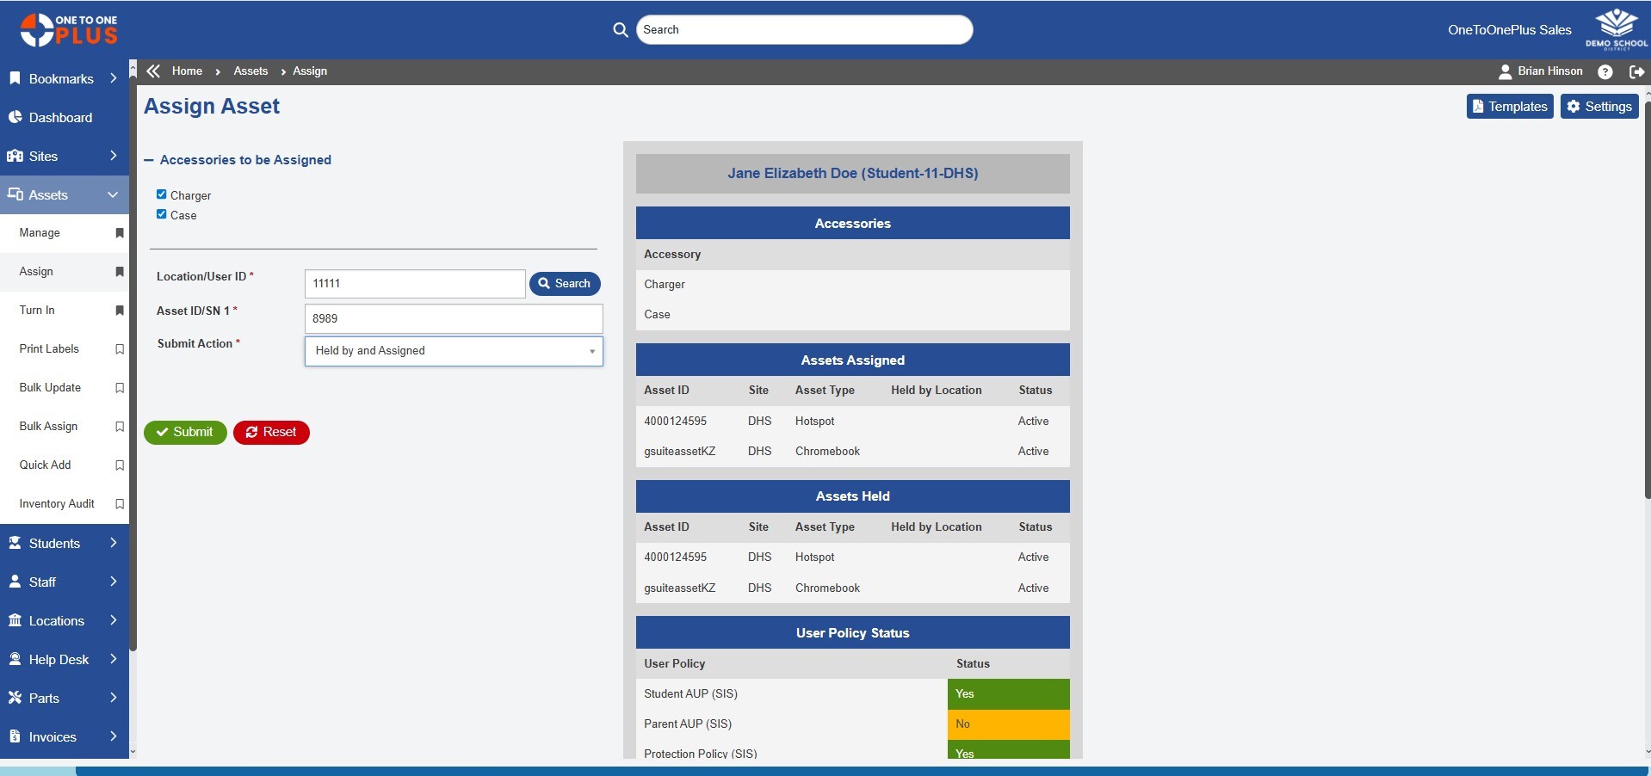Click the logout icon next to Brian Hinson
Image resolution: width=1651 pixels, height=776 pixels.
click(x=1636, y=71)
